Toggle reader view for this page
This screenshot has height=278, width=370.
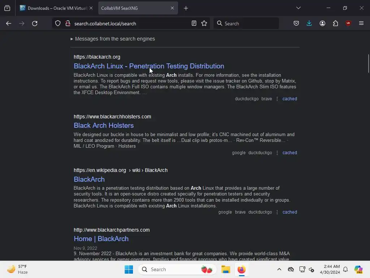[x=194, y=24]
